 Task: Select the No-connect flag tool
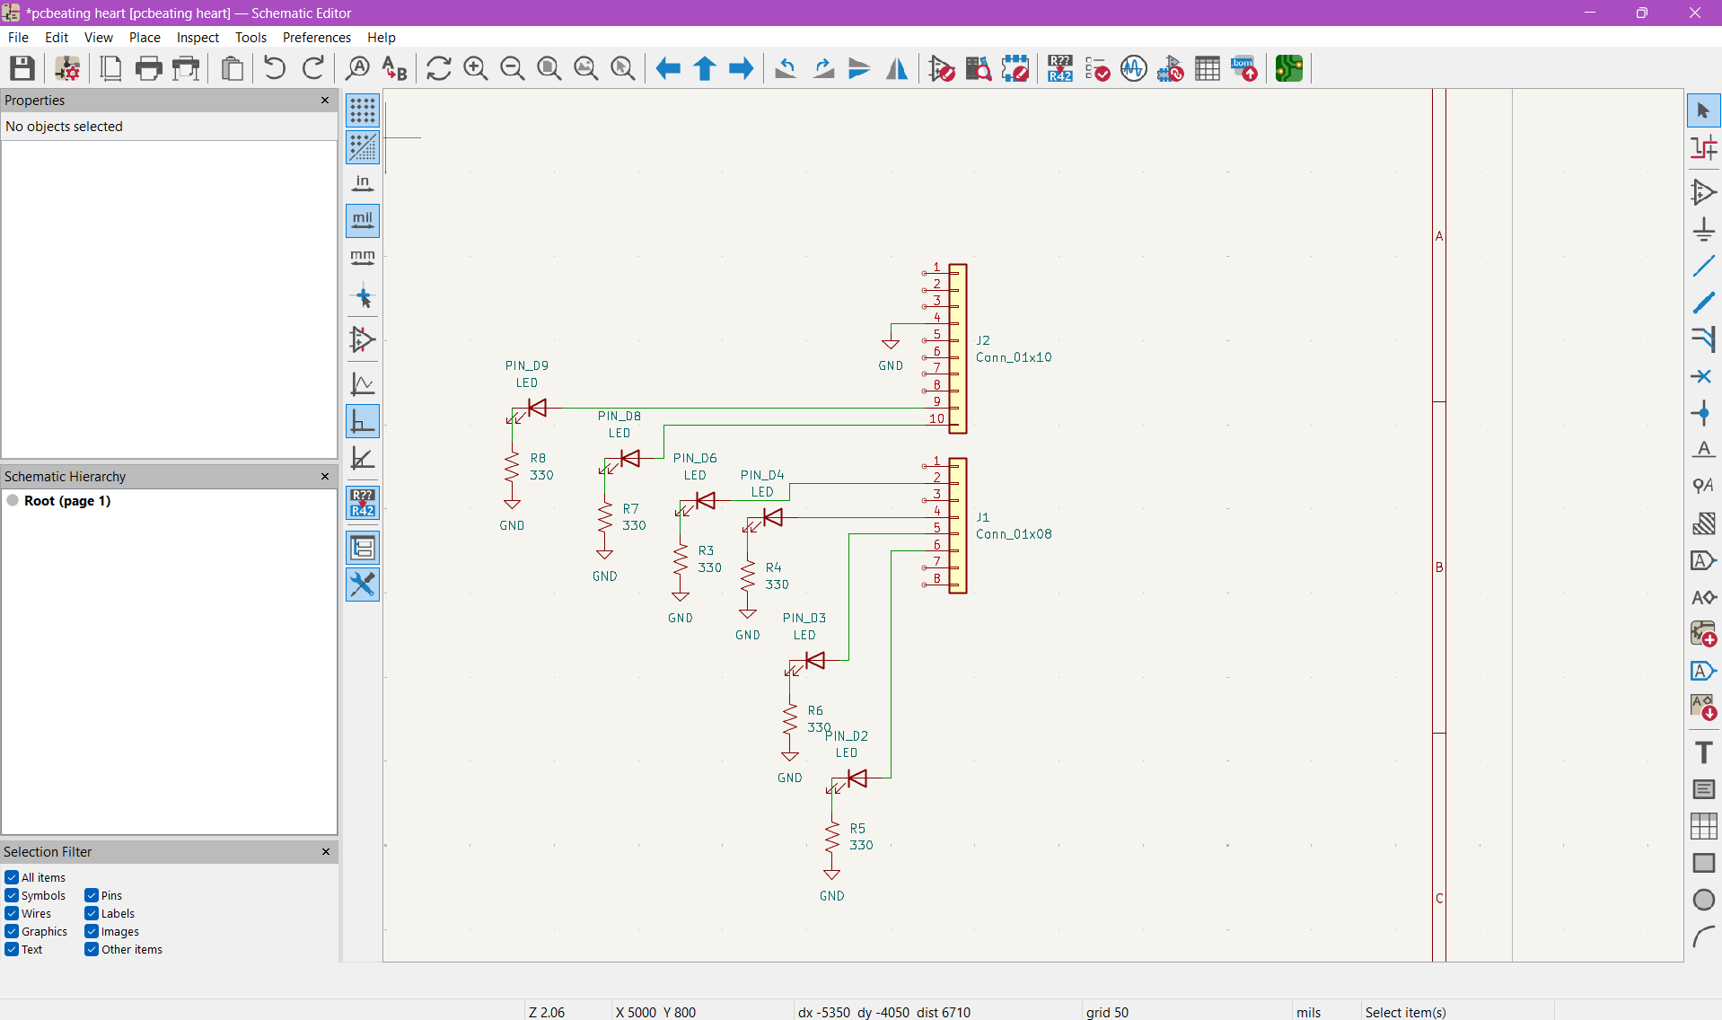tap(1702, 376)
